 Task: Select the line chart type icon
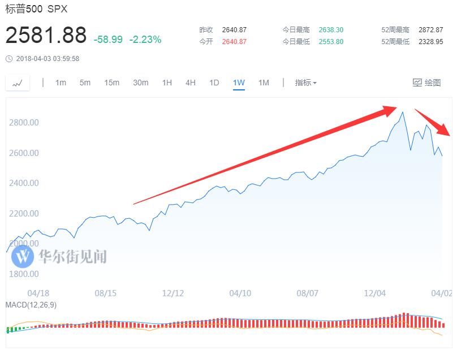click(18, 83)
